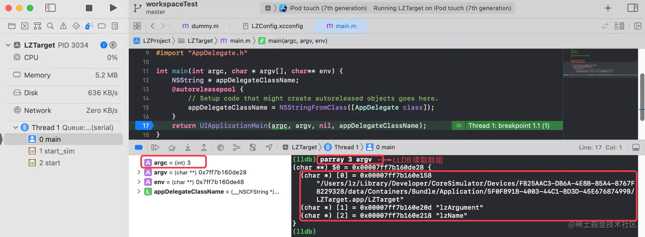Image resolution: width=645 pixels, height=237 pixels.
Task: Click LZTarget folder in the jump bar
Action: [x=195, y=41]
